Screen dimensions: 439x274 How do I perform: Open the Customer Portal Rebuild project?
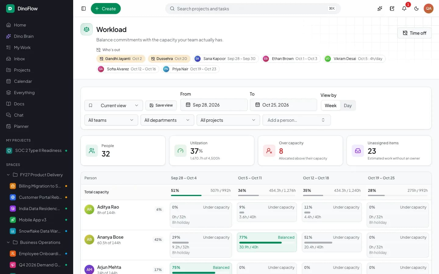[37, 197]
